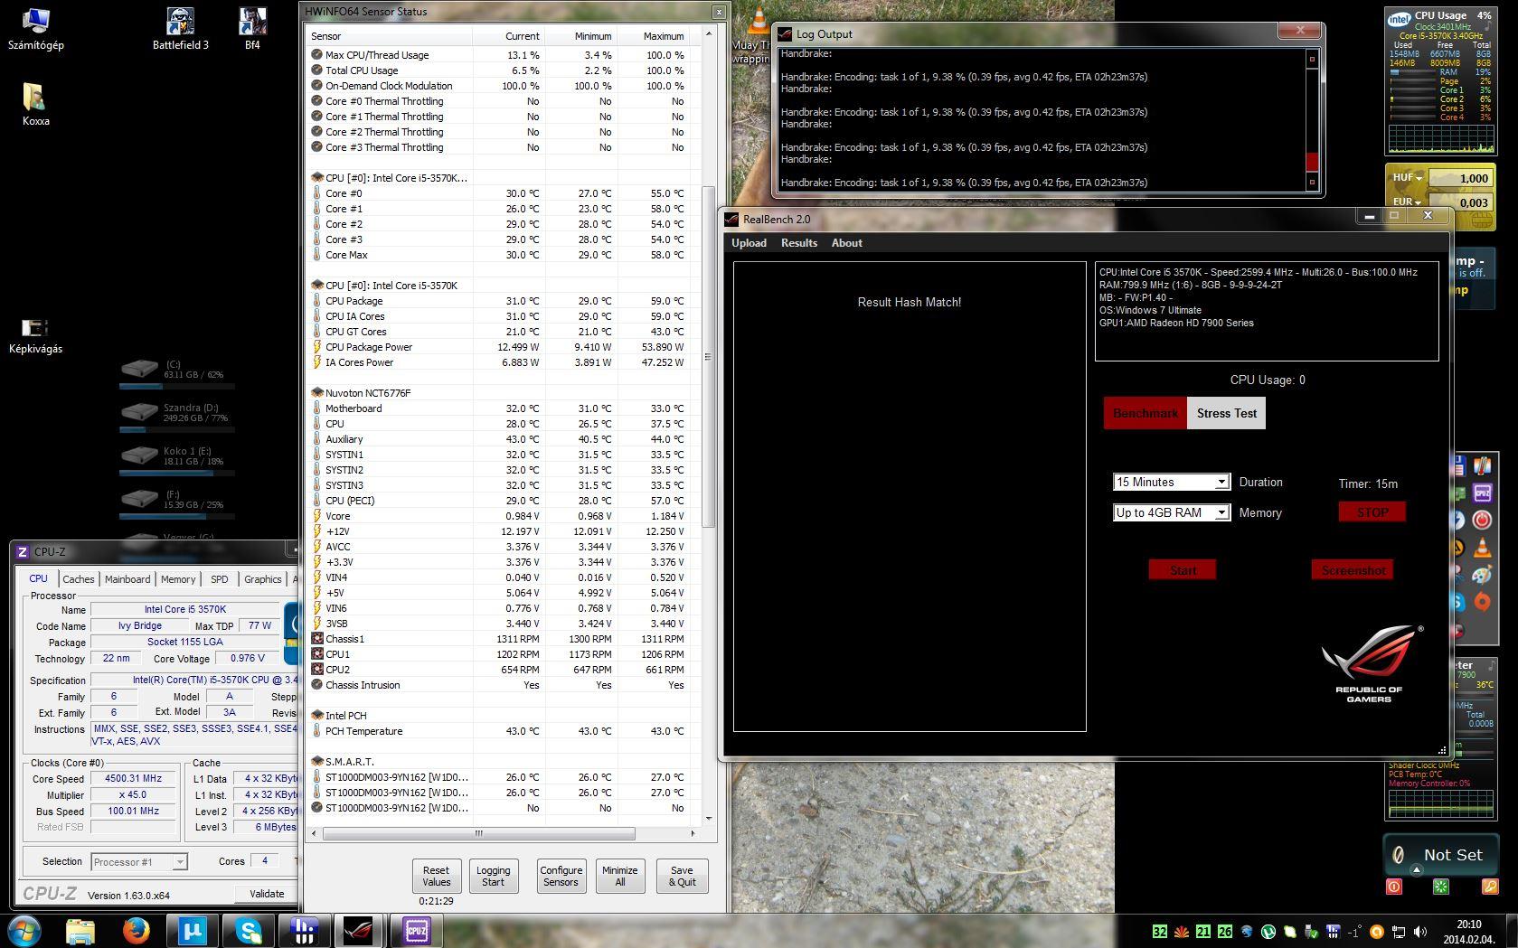This screenshot has height=948, width=1518.
Task: Open Firefox from the taskbar
Action: (x=137, y=931)
